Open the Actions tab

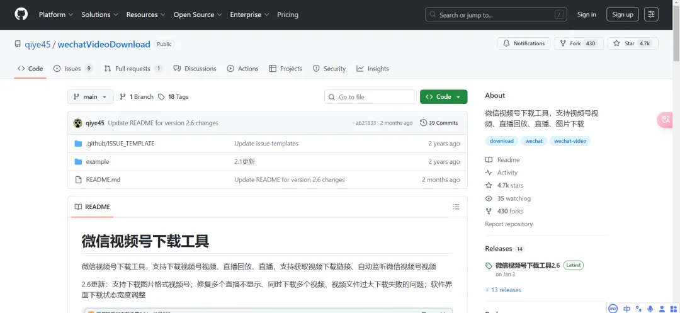(x=242, y=69)
